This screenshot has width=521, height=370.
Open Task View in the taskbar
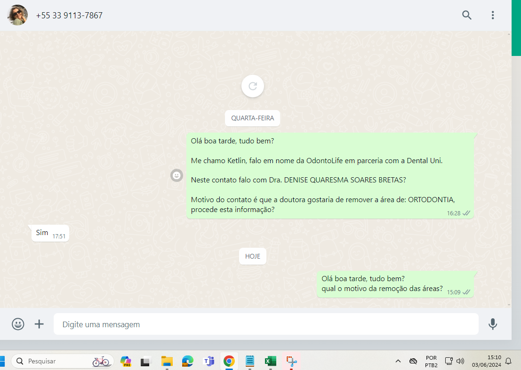coord(146,361)
